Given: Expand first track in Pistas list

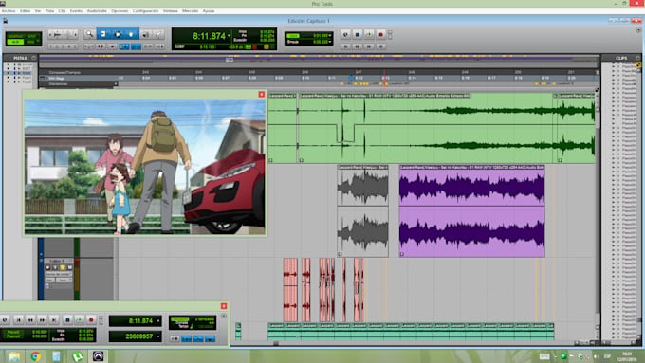Looking at the screenshot, I should (x=8, y=64).
